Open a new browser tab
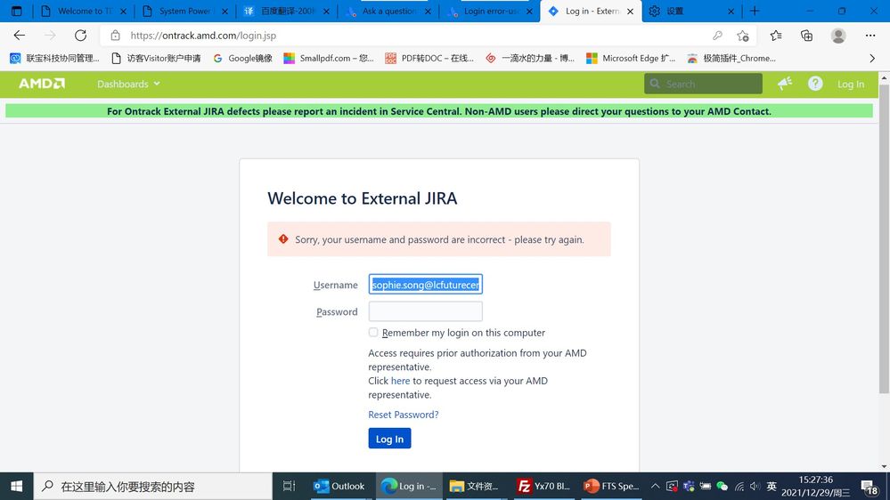The width and height of the screenshot is (890, 500). pyautogui.click(x=755, y=11)
